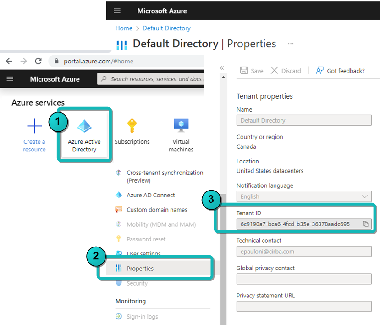
Task: Click the Properties bars icon in sidebar
Action: tap(119, 268)
